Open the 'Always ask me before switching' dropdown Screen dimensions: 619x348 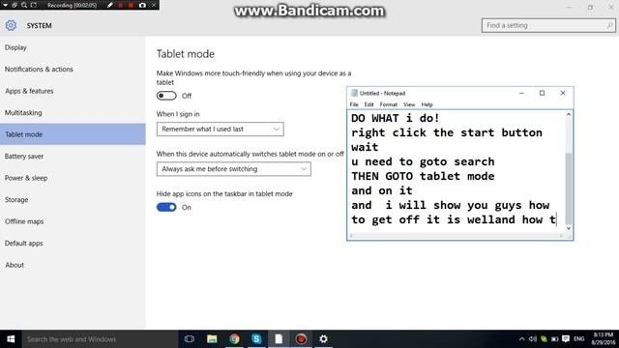pos(233,169)
